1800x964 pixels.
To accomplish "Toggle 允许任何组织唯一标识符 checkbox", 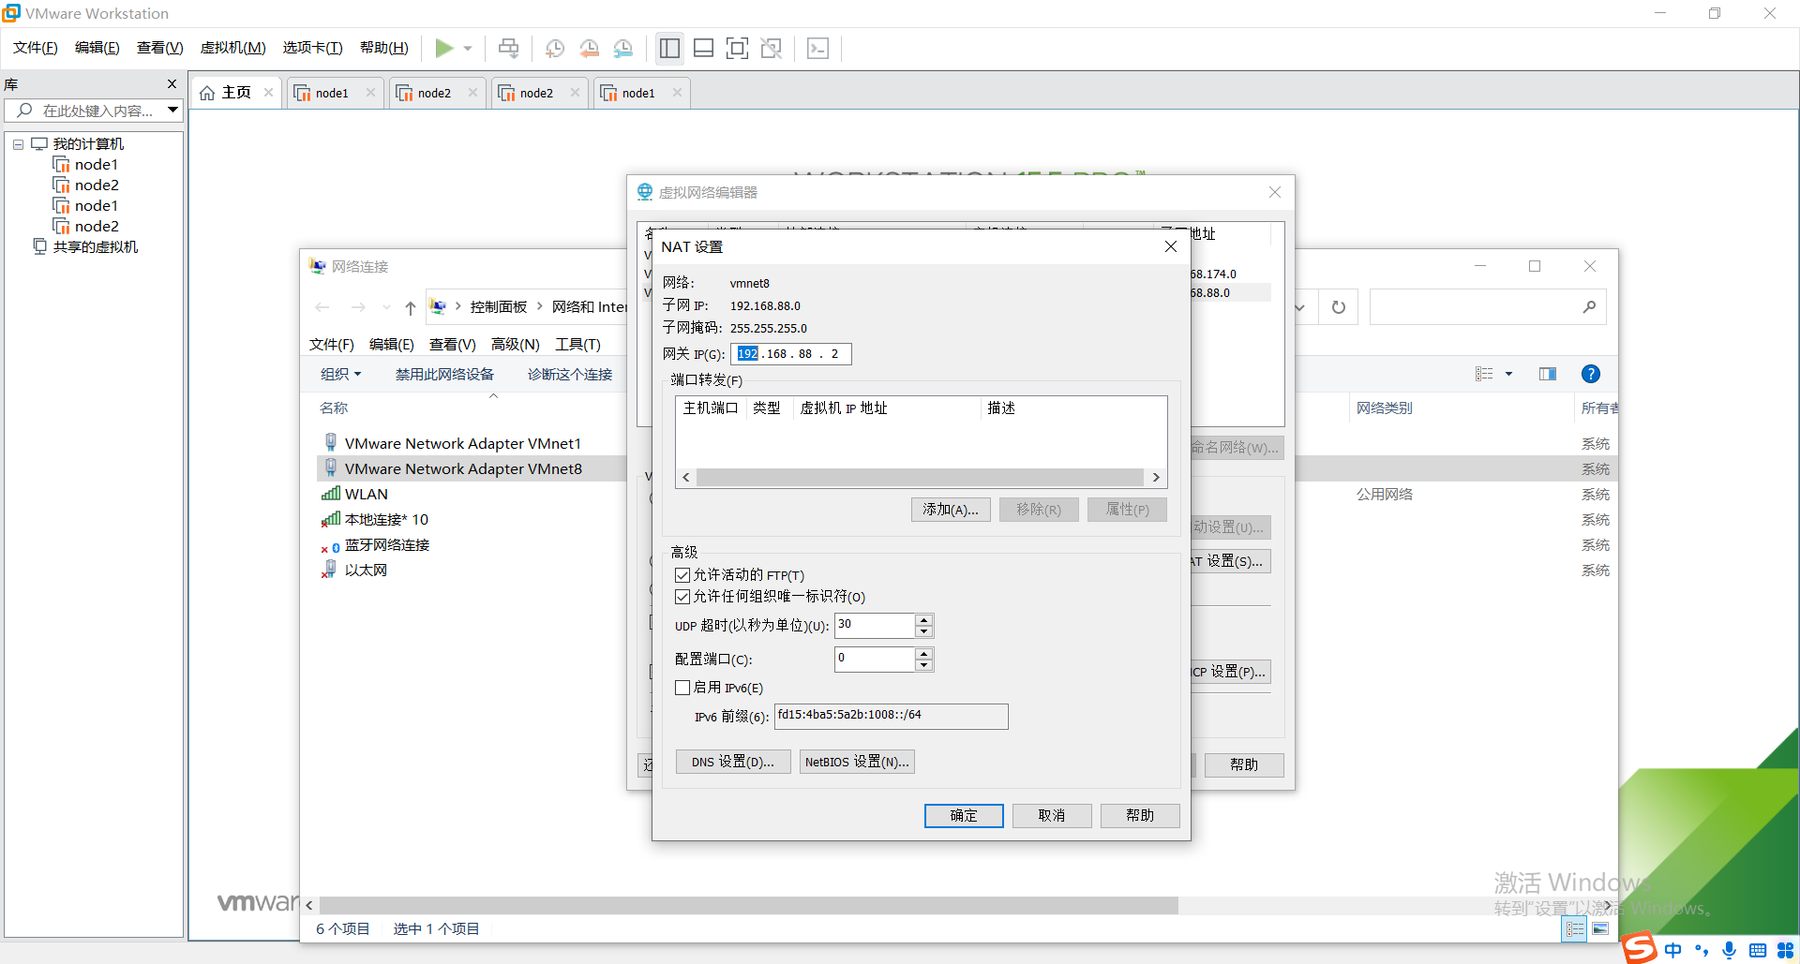I will (x=682, y=597).
